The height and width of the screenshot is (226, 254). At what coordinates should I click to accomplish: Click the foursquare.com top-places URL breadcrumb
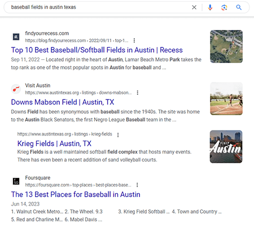coord(78,185)
